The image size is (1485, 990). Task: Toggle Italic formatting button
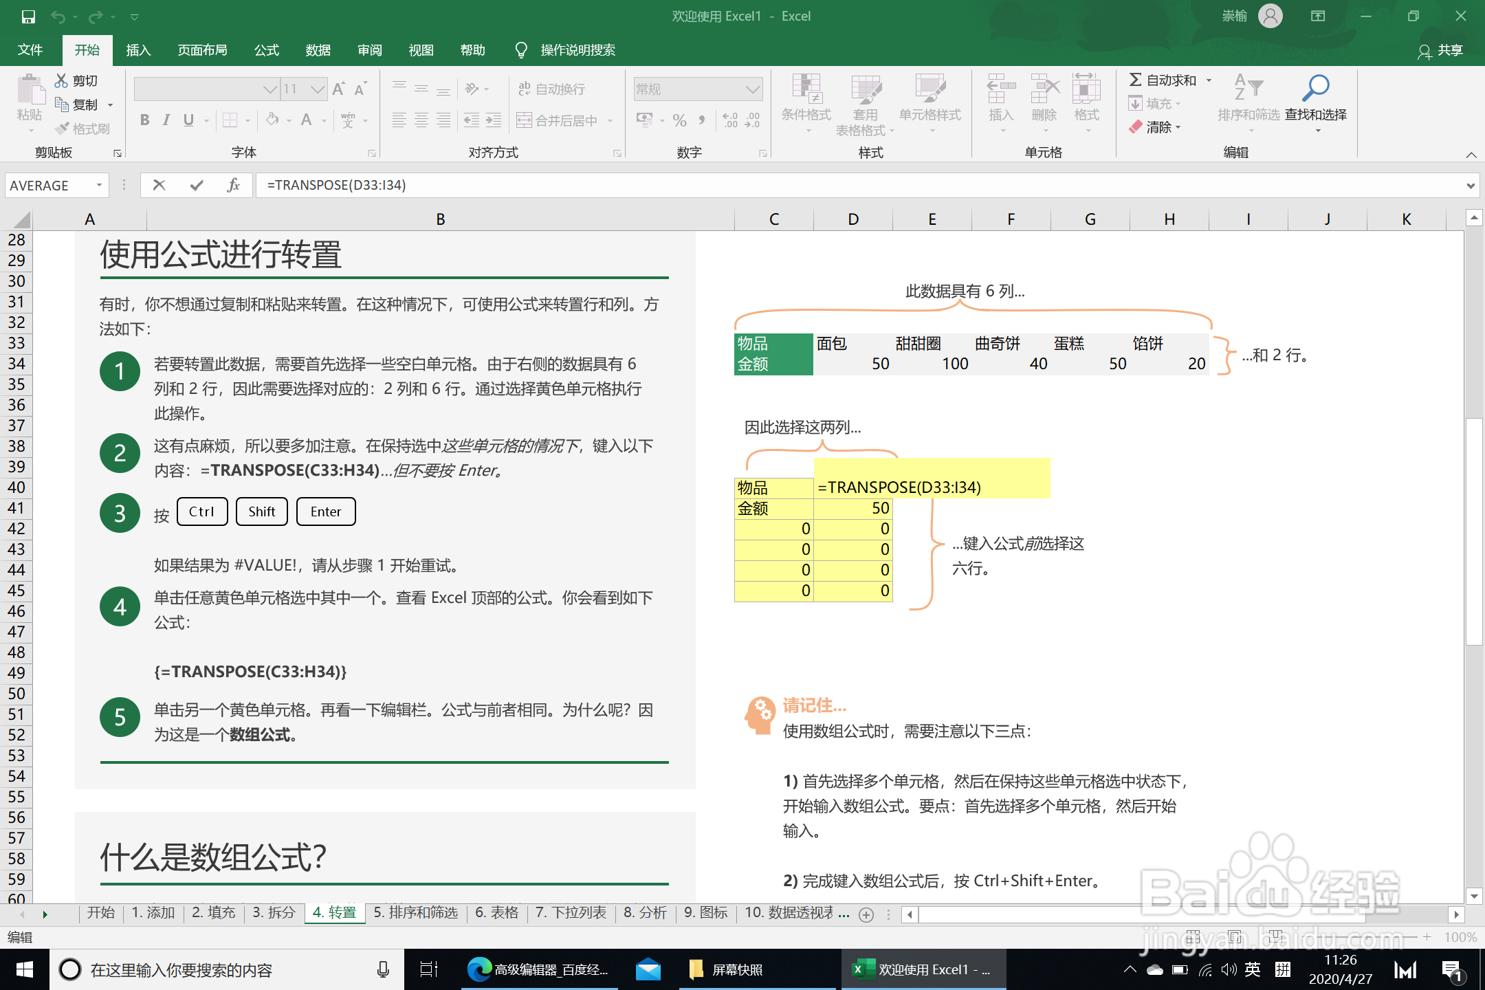166,120
